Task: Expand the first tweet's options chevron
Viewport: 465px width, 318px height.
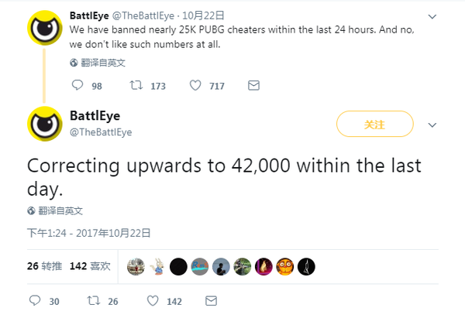Action: (x=433, y=15)
